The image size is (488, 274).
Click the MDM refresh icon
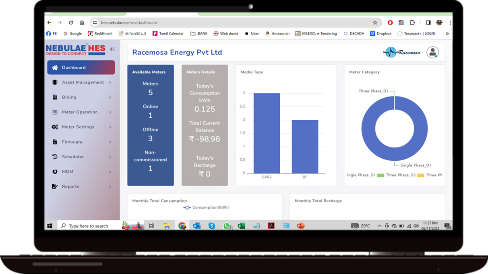pos(54,171)
